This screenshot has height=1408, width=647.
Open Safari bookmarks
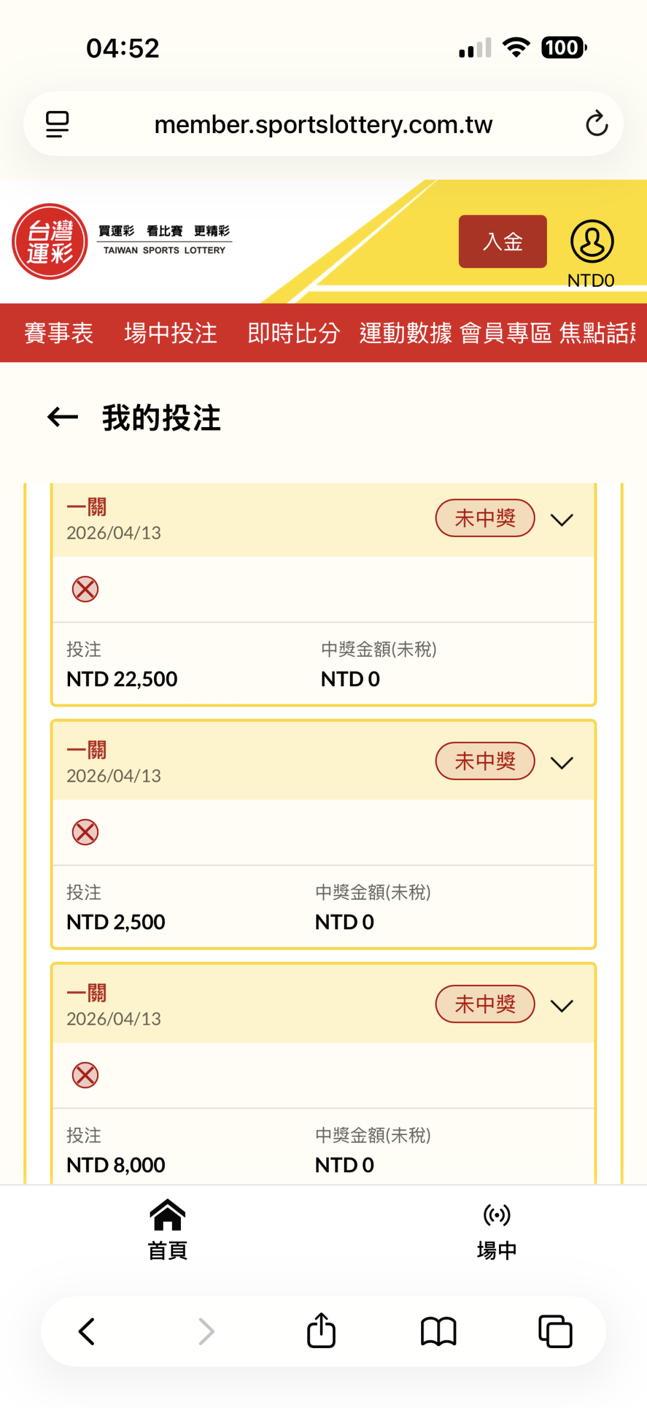[439, 1331]
